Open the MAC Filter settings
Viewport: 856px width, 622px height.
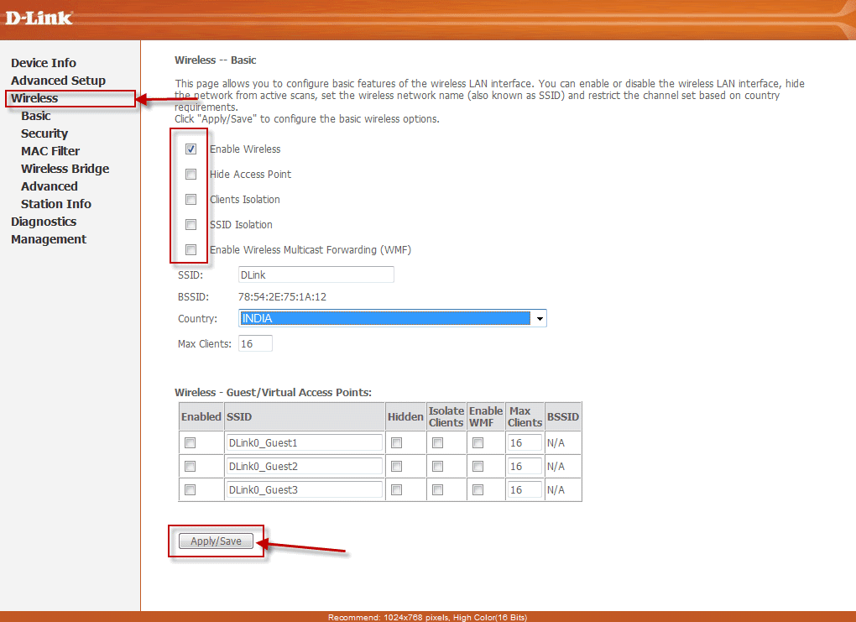click(x=50, y=150)
